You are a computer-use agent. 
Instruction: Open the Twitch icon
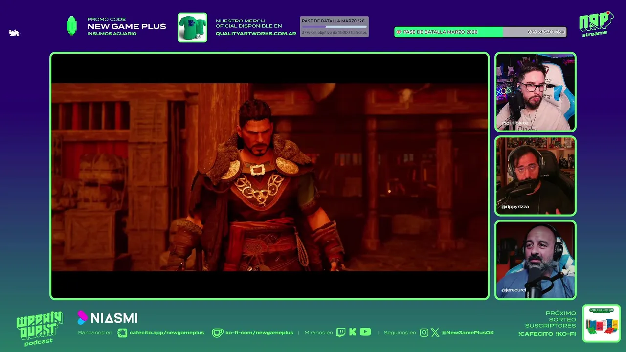[x=341, y=332]
